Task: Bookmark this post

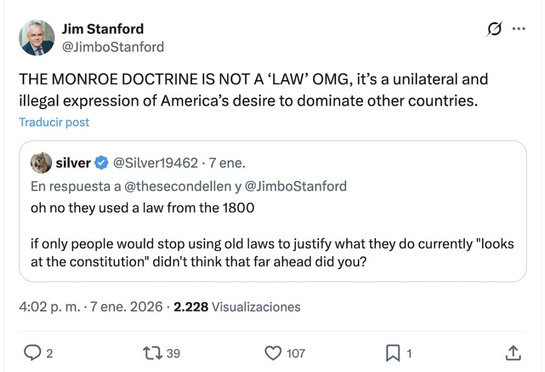Action: point(393,352)
